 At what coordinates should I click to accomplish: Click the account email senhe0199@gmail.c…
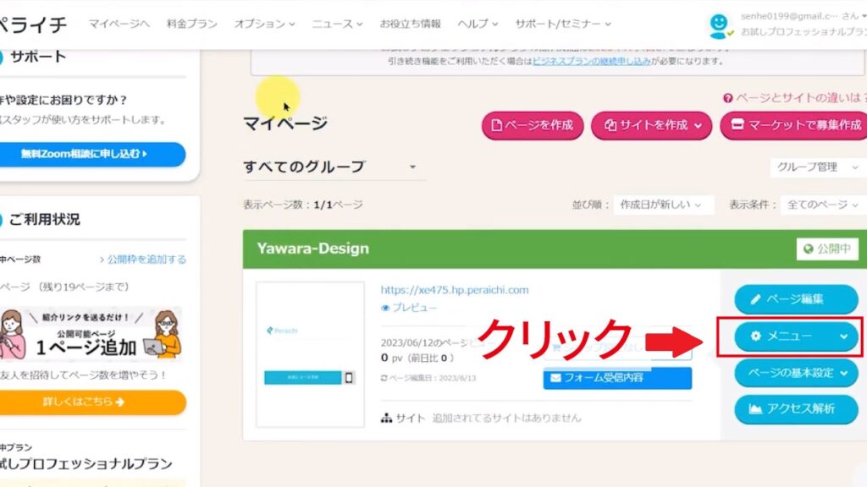(x=789, y=17)
